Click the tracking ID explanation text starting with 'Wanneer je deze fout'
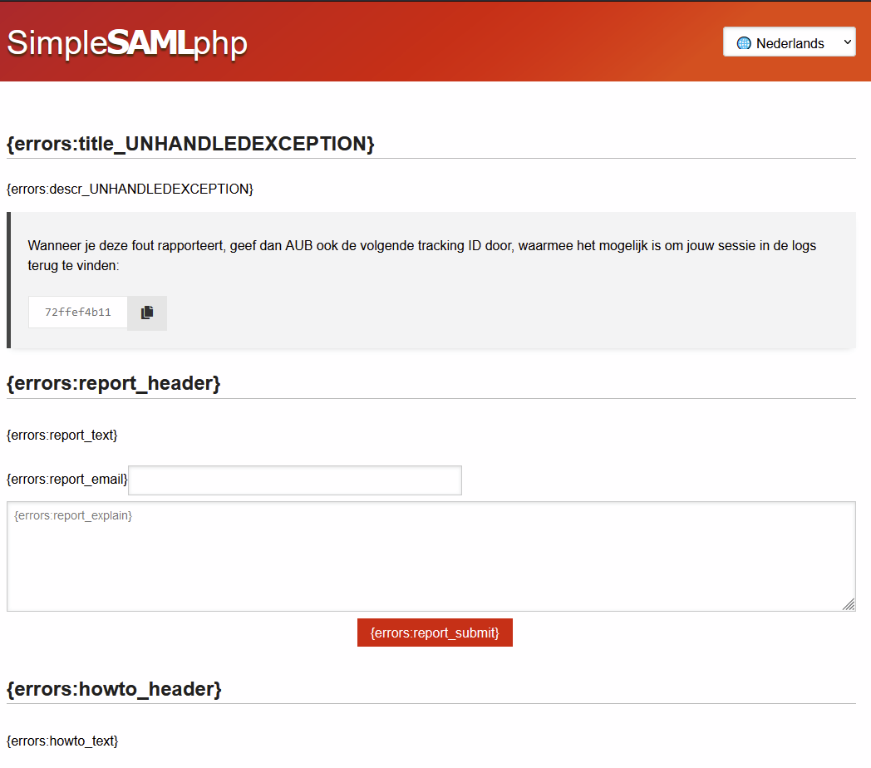The width and height of the screenshot is (871, 768). point(422,256)
